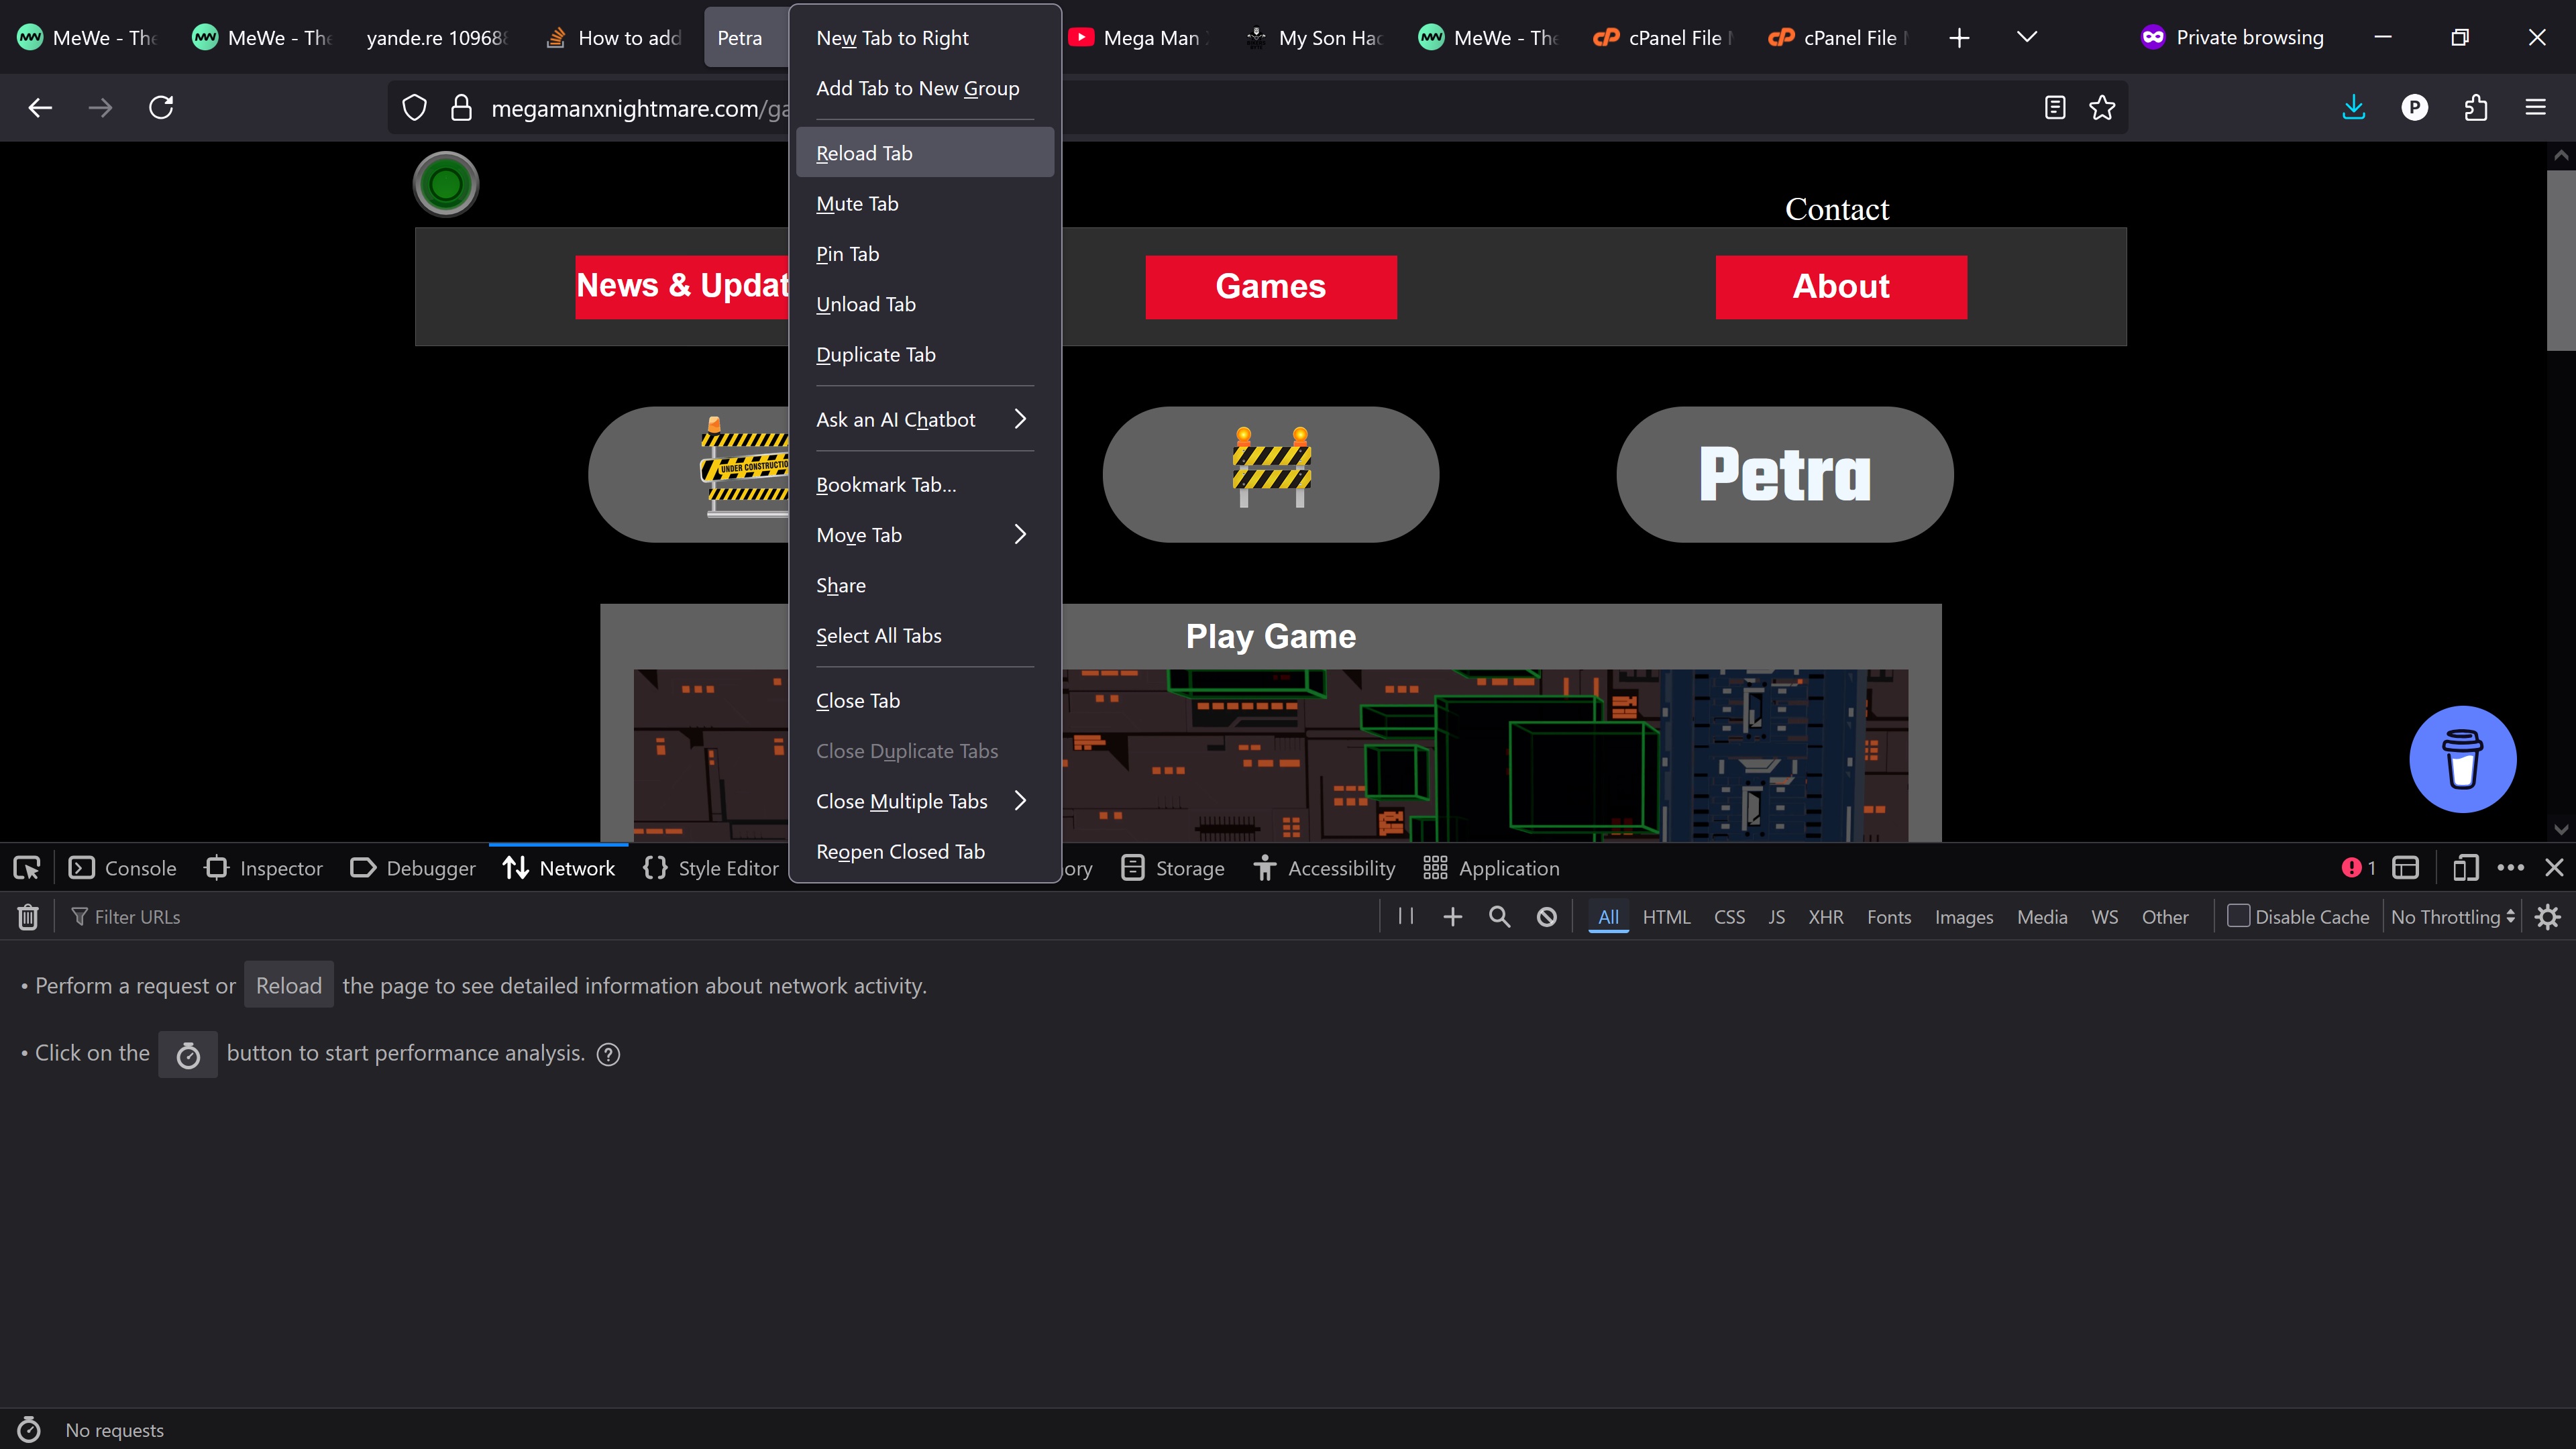This screenshot has height=1449, width=2576.
Task: Click the Reload button in network panel
Action: click(289, 986)
